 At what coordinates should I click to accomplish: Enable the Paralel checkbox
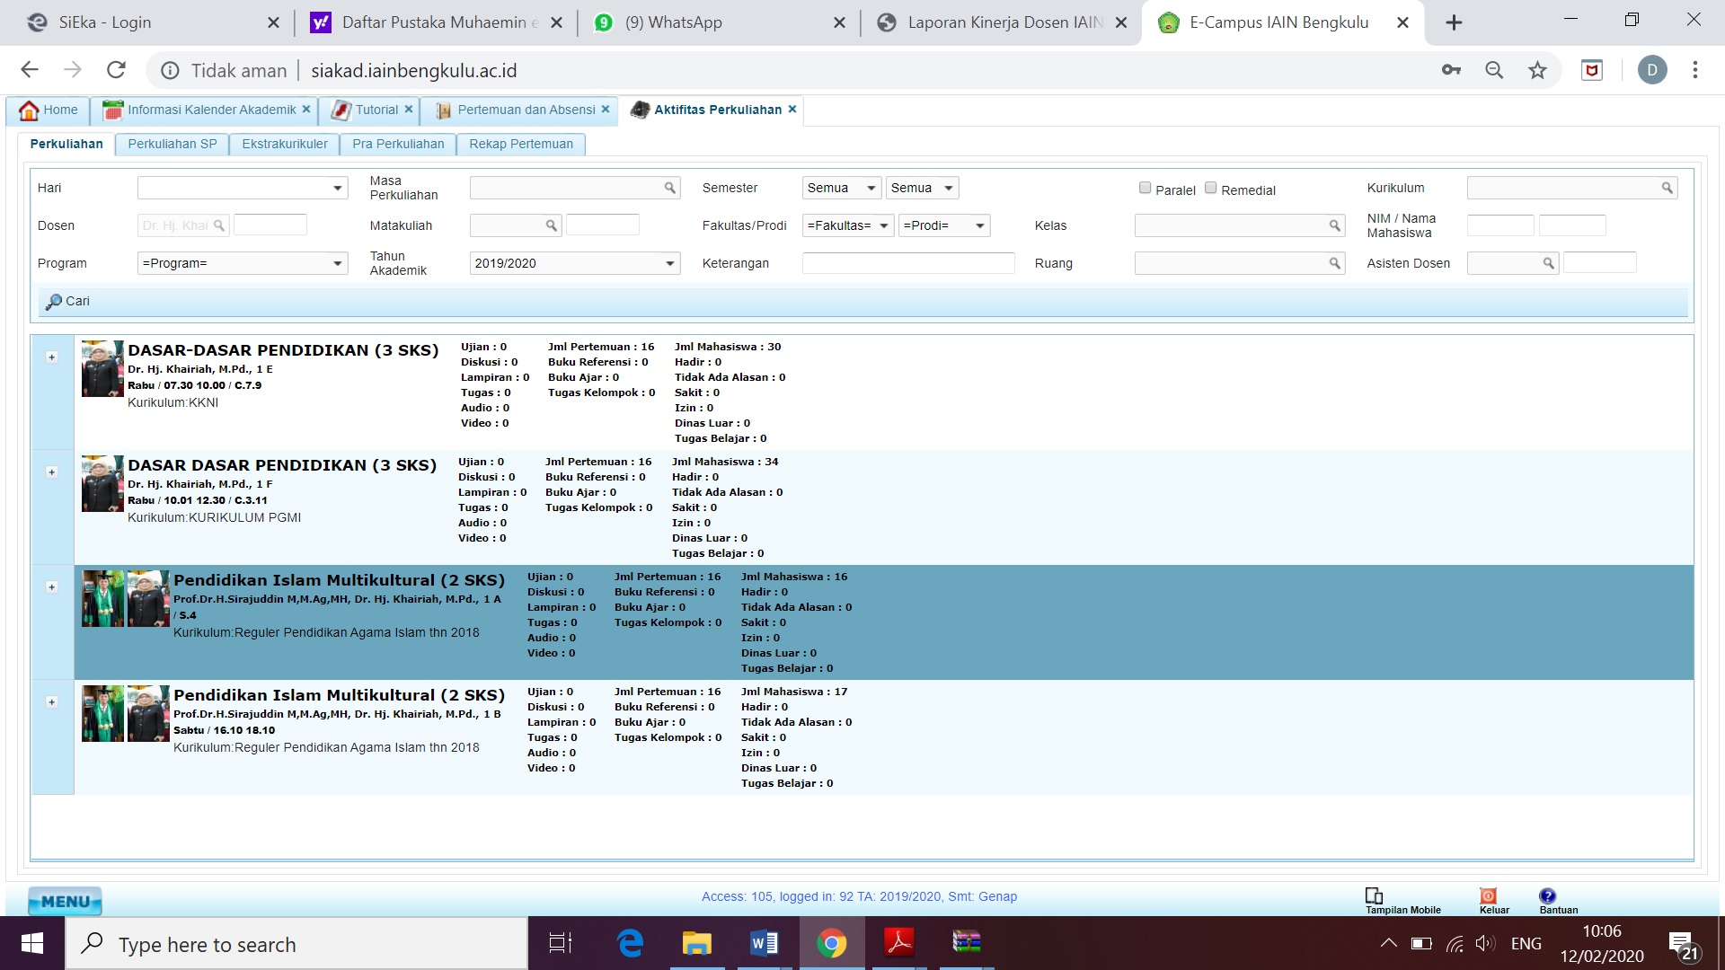pos(1145,188)
